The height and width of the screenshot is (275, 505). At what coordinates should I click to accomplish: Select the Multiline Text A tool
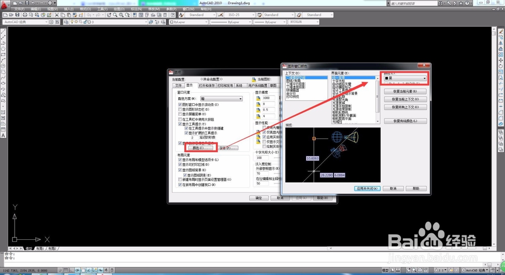(3, 135)
